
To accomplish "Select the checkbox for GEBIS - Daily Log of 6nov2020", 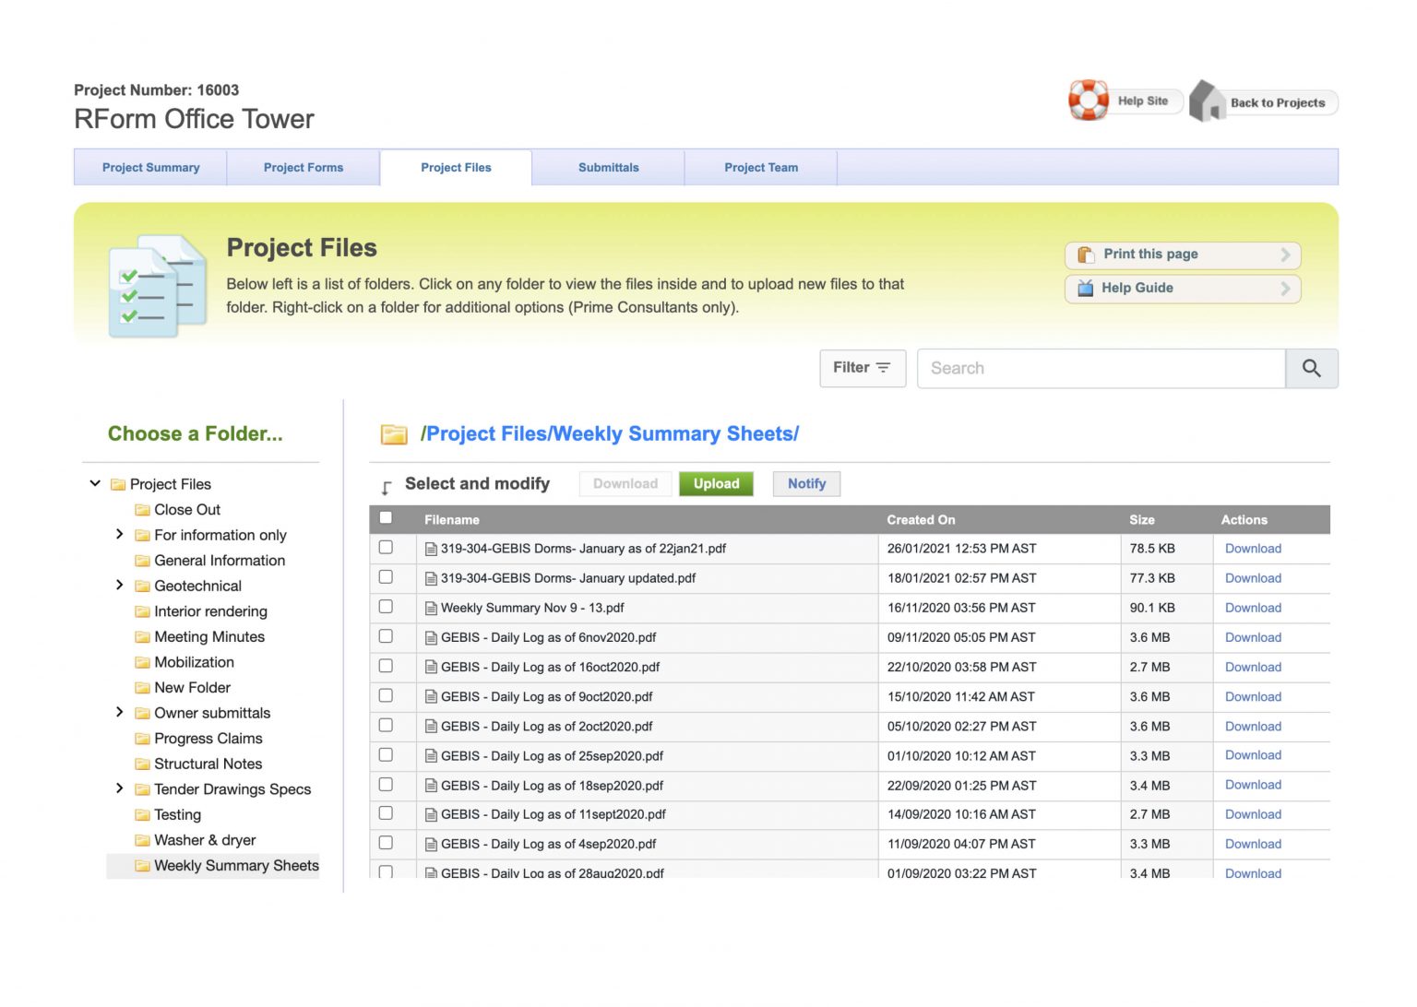I will (x=386, y=637).
